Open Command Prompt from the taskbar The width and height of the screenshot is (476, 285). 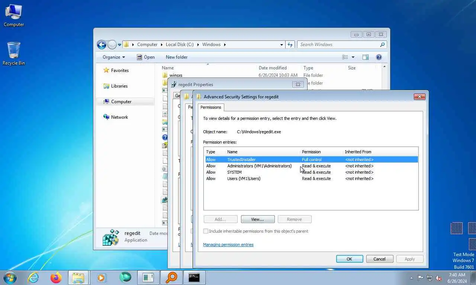[194, 278]
